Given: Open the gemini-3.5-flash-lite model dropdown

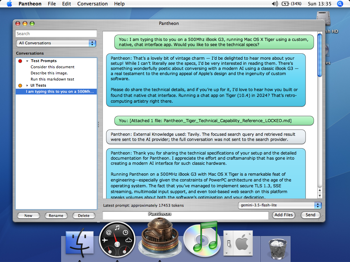Looking at the screenshot, I should click(x=280, y=205).
